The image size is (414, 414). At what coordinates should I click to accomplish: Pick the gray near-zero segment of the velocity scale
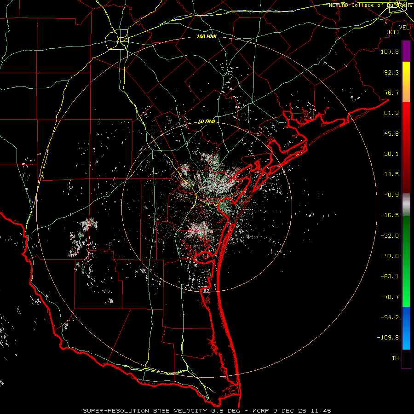[406, 205]
